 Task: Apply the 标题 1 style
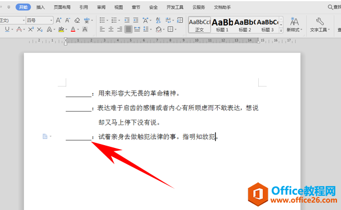tap(222, 25)
